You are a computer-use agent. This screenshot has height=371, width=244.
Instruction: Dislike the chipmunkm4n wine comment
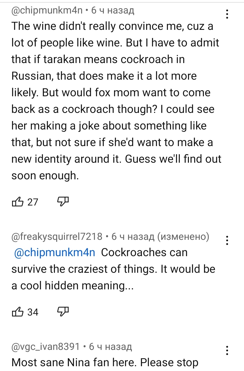tap(63, 202)
